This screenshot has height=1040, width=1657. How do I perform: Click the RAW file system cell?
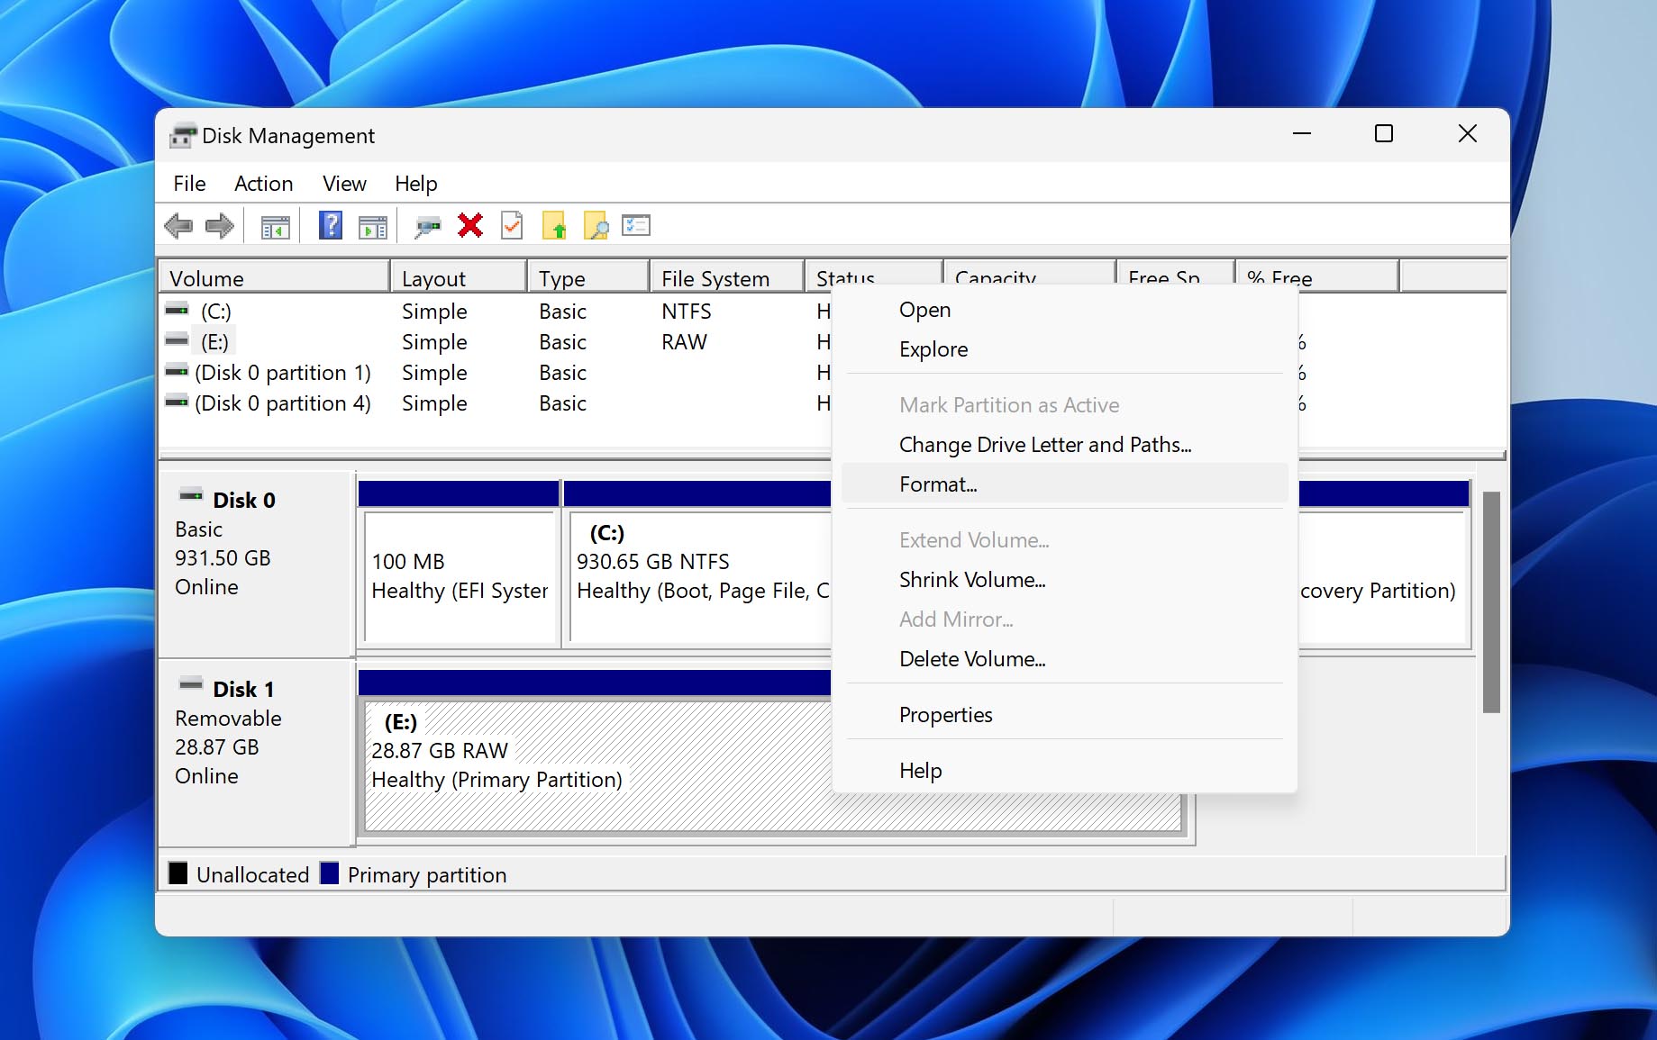click(685, 342)
